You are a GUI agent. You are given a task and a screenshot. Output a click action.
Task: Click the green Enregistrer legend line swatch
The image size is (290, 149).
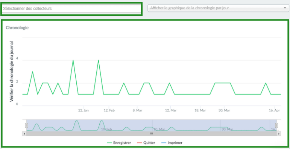click(109, 143)
